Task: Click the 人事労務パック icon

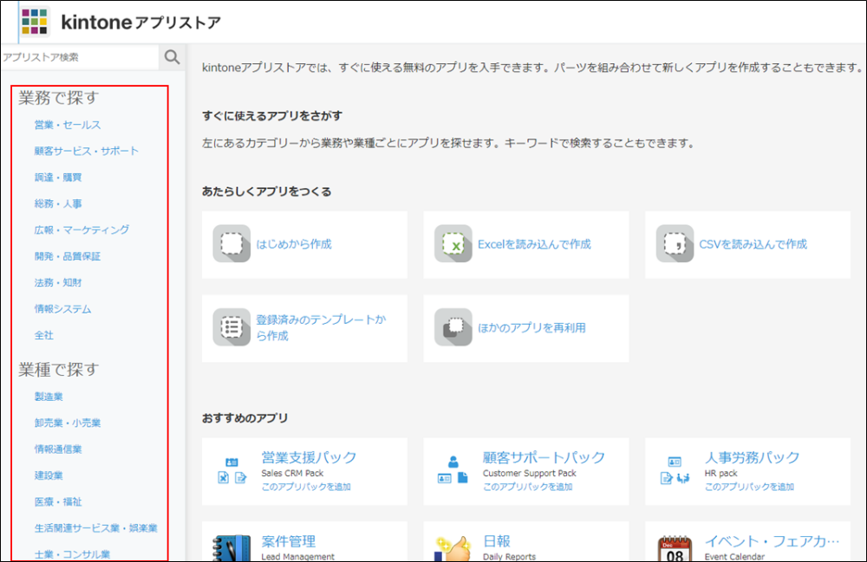Action: [x=675, y=470]
